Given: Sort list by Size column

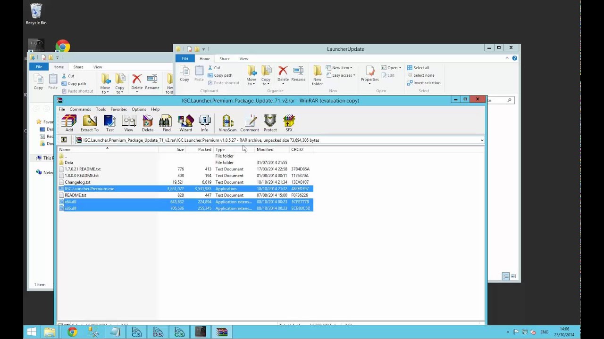Looking at the screenshot, I should [172, 149].
